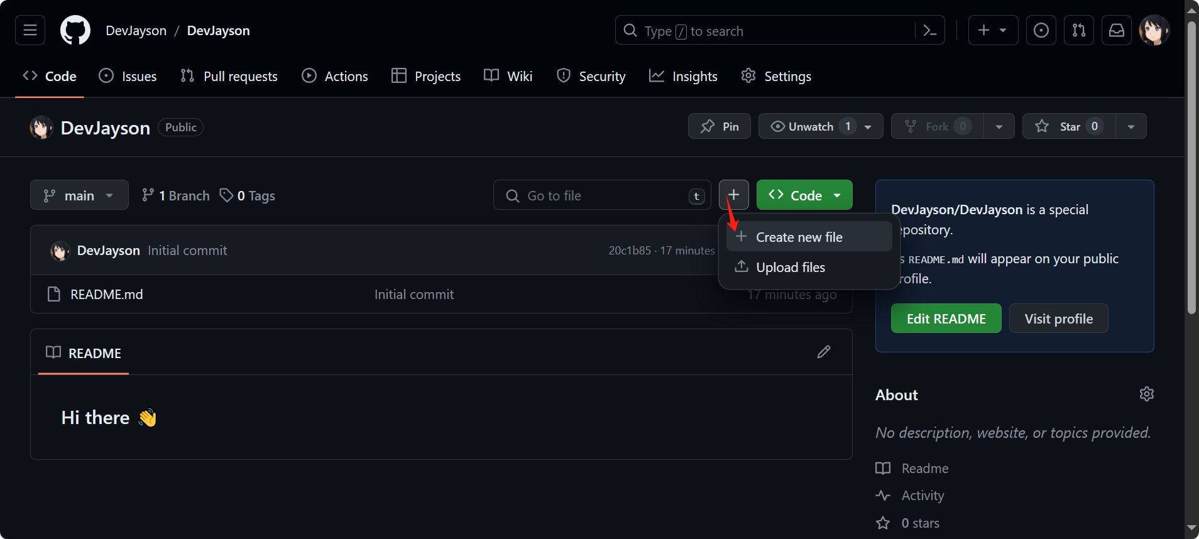This screenshot has height=539, width=1199.
Task: Open the user profile avatar menu
Action: coord(1154,30)
